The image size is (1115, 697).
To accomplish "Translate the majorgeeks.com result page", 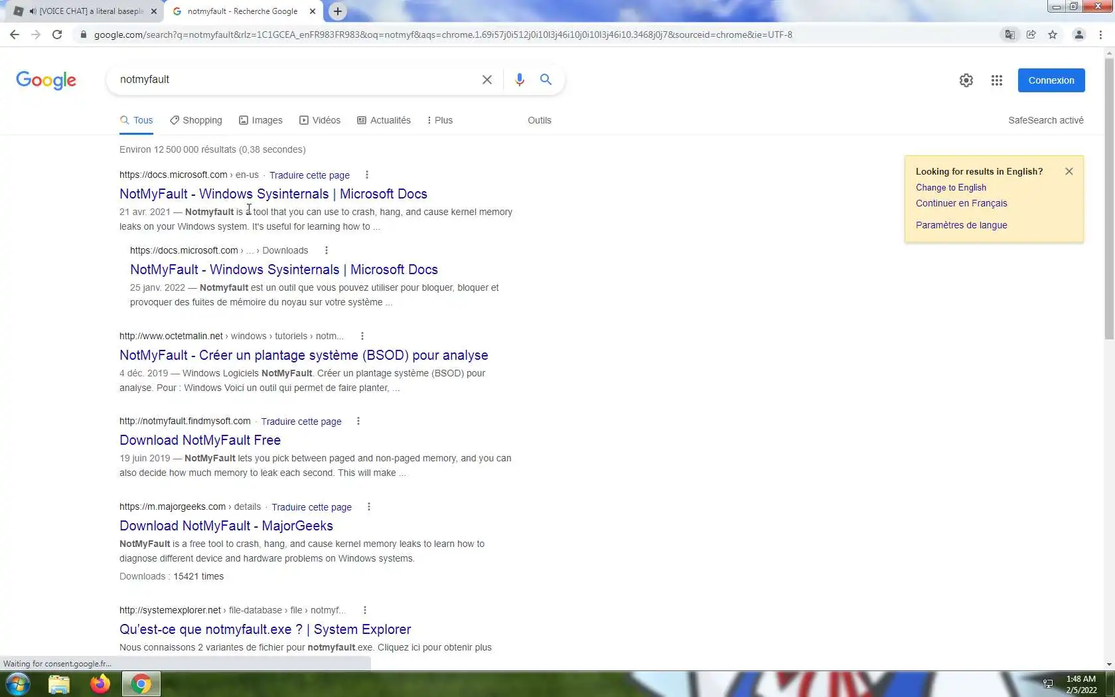I will pos(311,507).
